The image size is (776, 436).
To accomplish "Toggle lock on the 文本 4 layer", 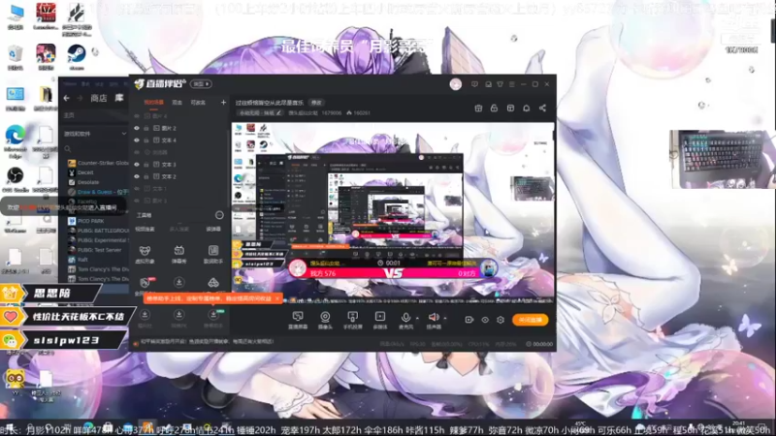I will 146,140.
